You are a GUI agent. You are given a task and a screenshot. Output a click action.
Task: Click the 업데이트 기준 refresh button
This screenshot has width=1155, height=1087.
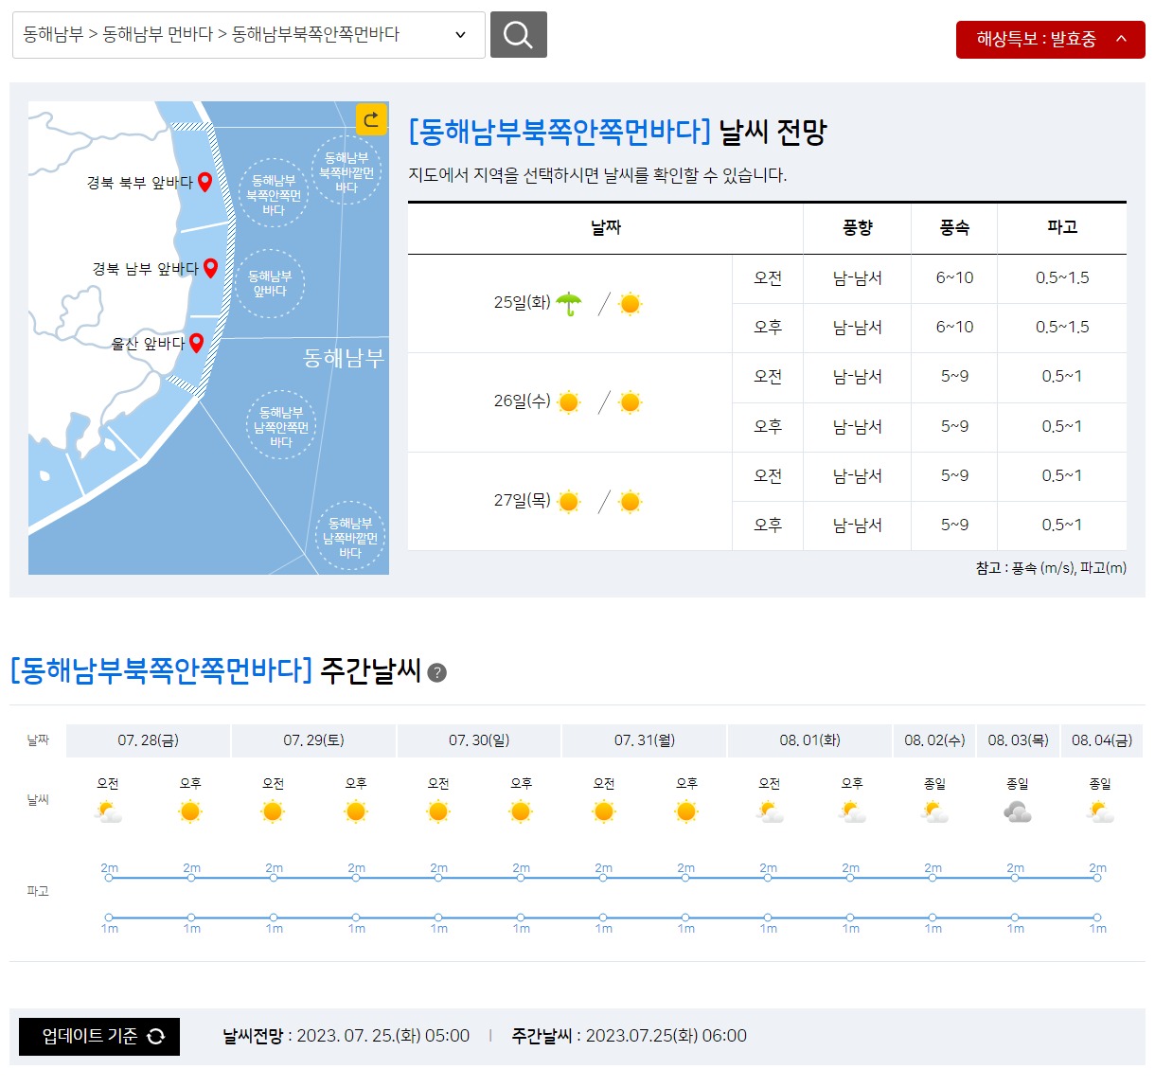point(99,1036)
